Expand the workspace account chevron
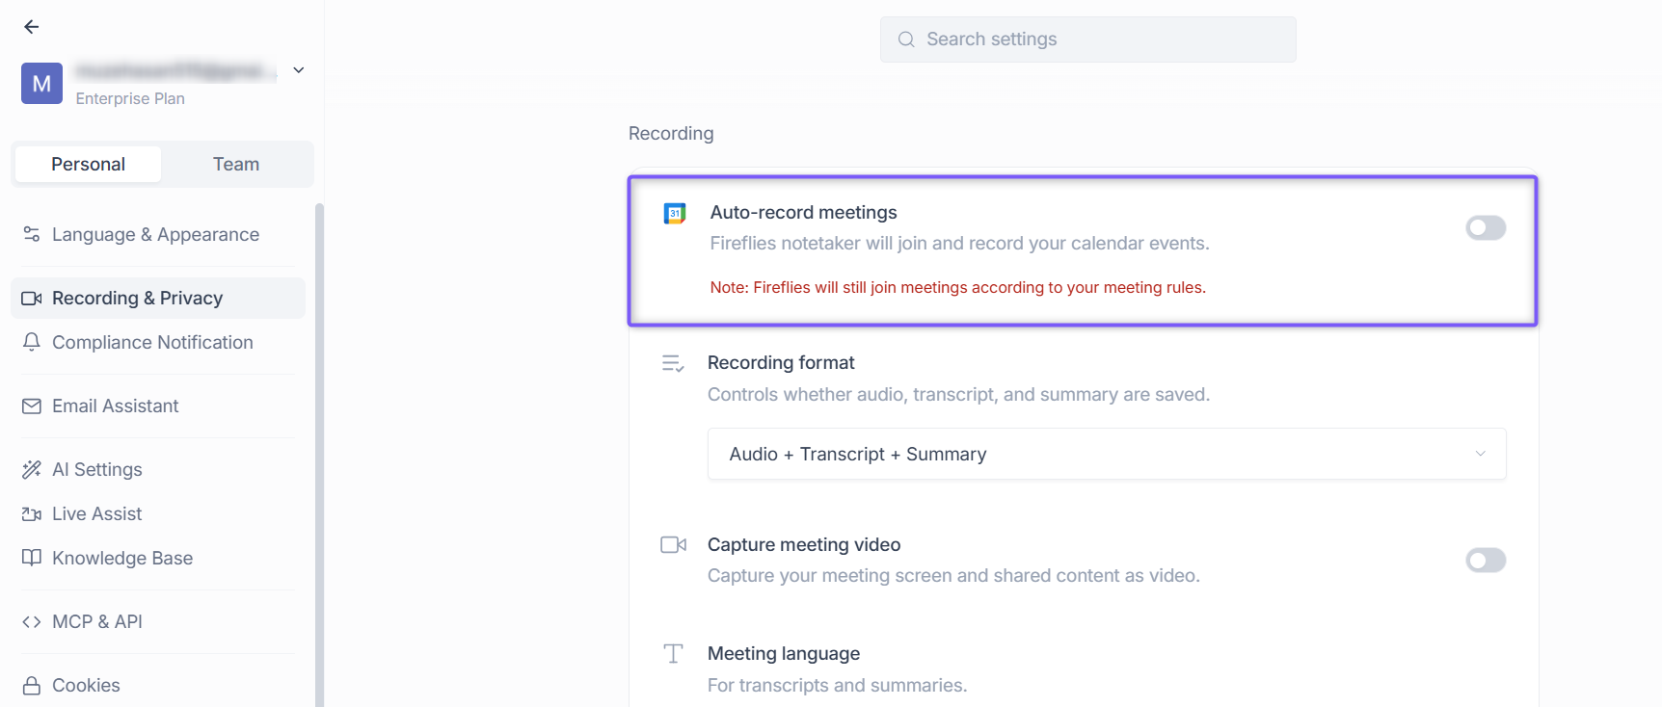This screenshot has height=707, width=1662. pos(299,70)
